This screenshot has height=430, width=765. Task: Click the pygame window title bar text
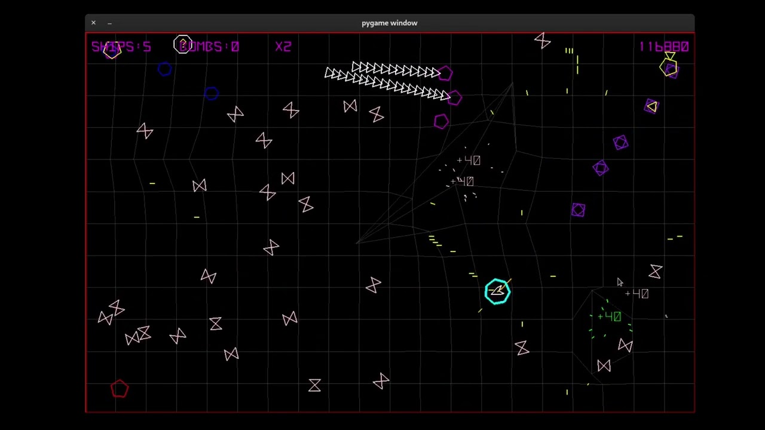(389, 23)
